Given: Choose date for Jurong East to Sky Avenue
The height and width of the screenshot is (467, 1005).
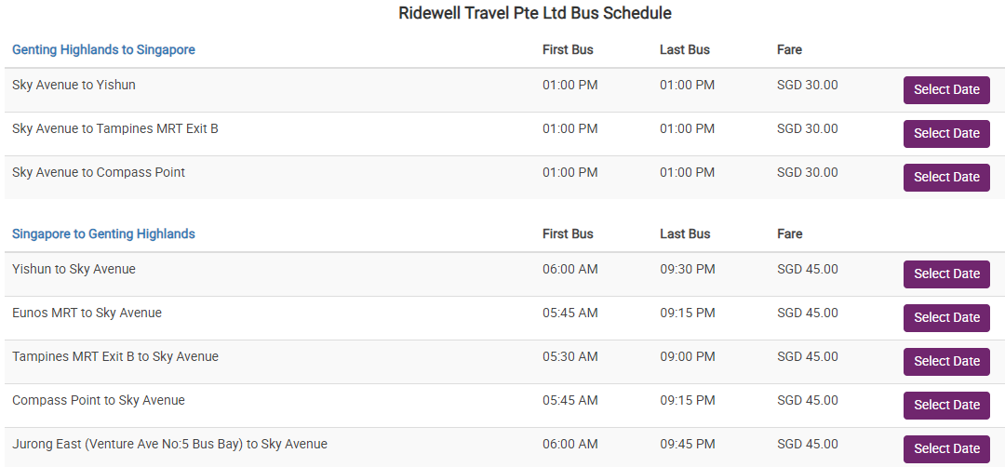Looking at the screenshot, I should coord(946,449).
